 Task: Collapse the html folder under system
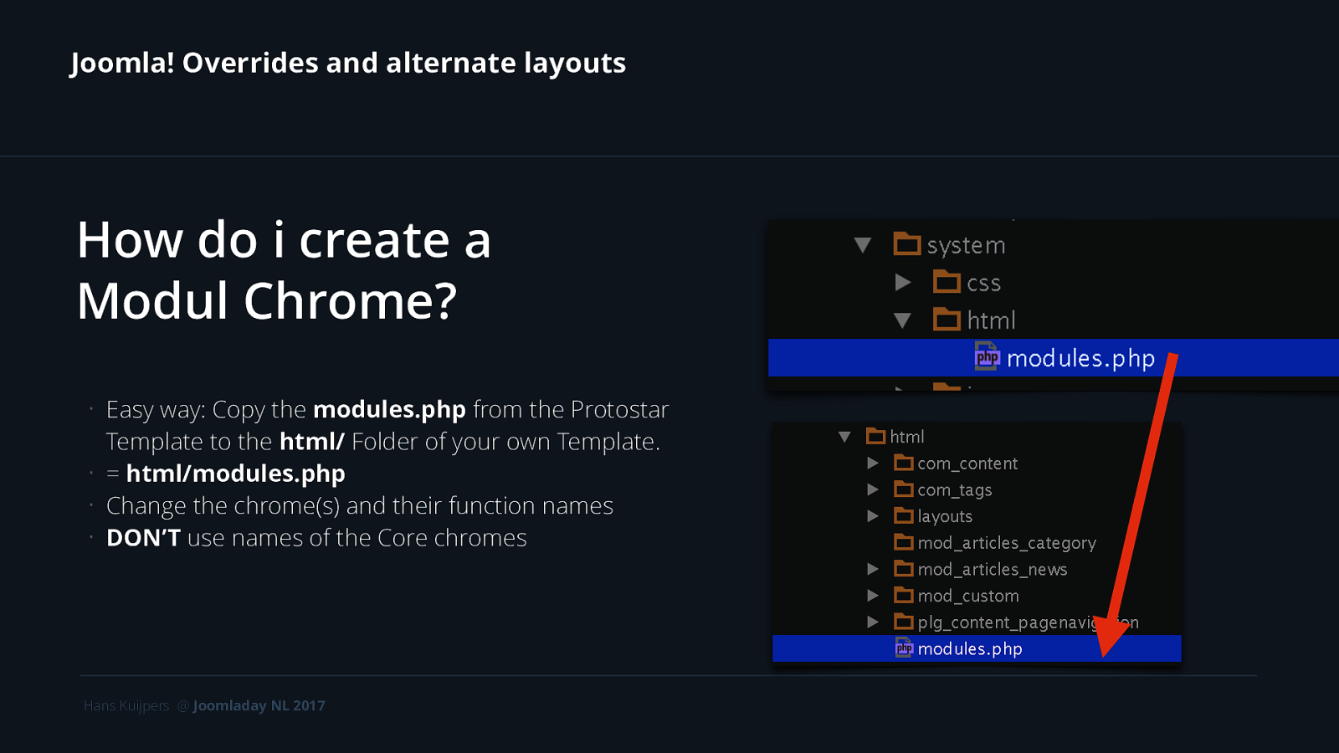click(902, 320)
